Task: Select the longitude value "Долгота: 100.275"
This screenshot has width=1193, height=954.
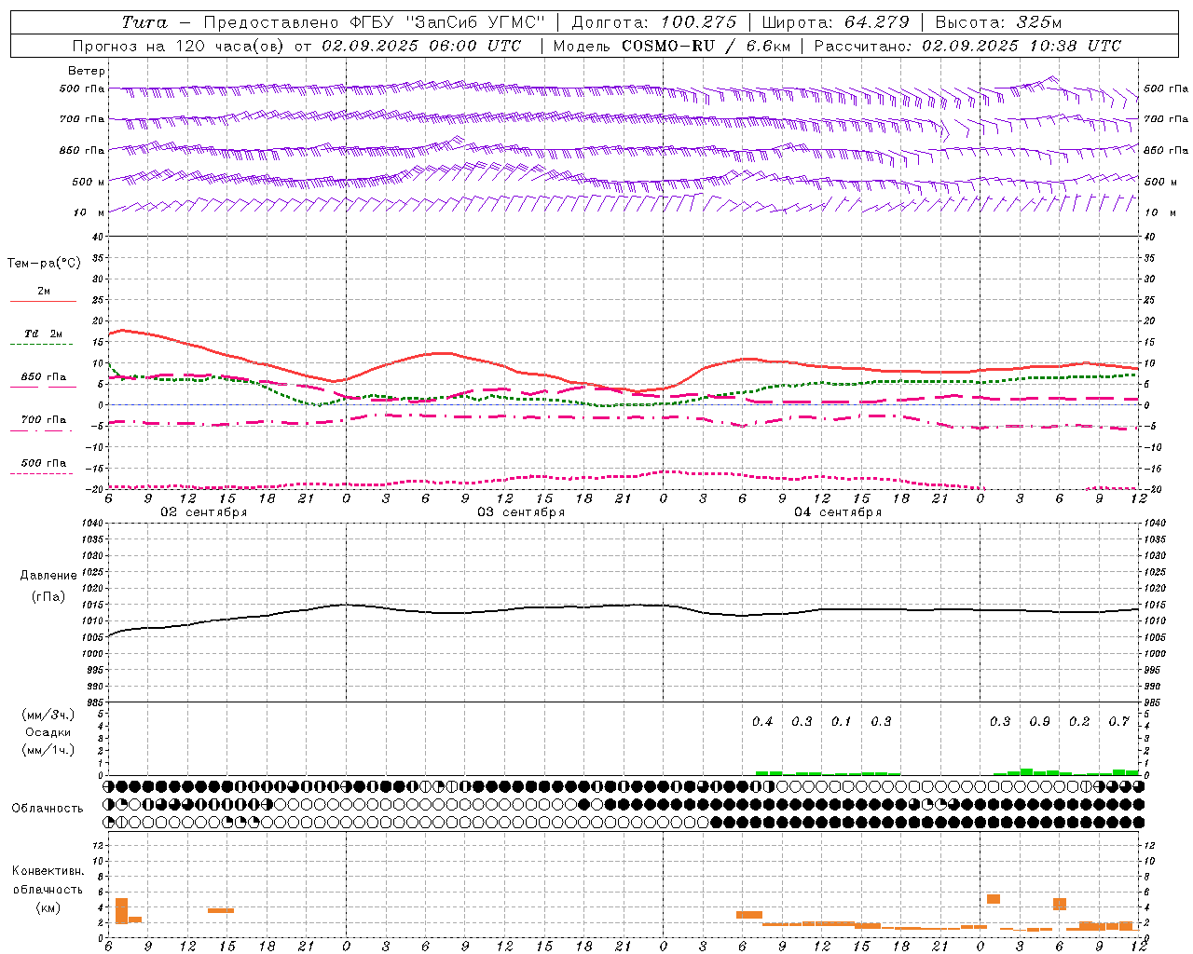Action: click(x=654, y=22)
